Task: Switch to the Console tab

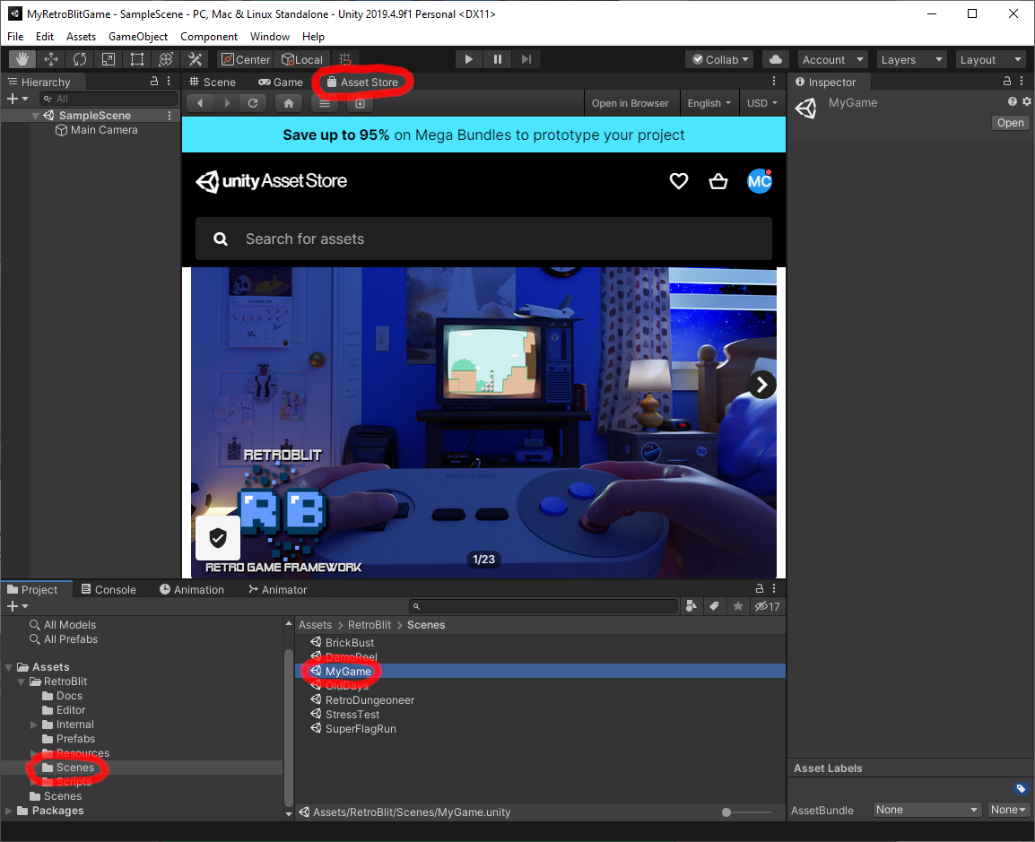Action: [x=109, y=589]
